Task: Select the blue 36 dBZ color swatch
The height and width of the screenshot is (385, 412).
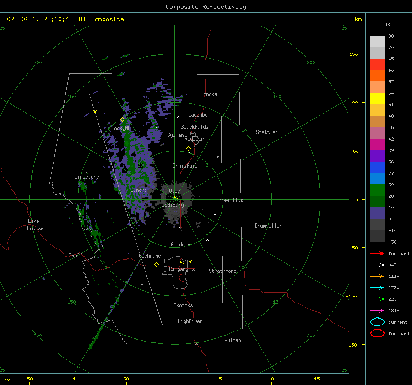Action: click(x=377, y=168)
